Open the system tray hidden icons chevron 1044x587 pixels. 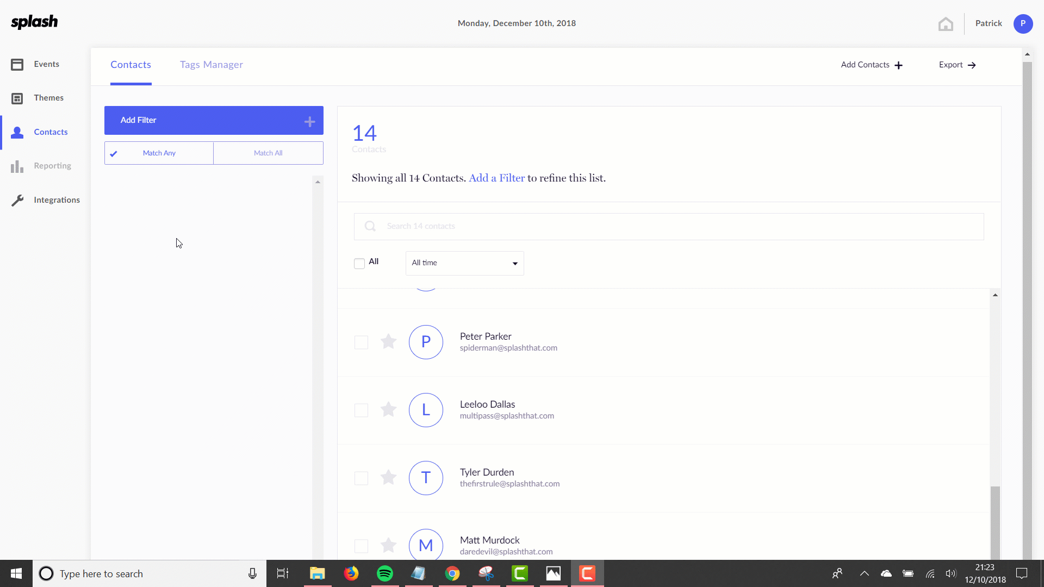(864, 573)
